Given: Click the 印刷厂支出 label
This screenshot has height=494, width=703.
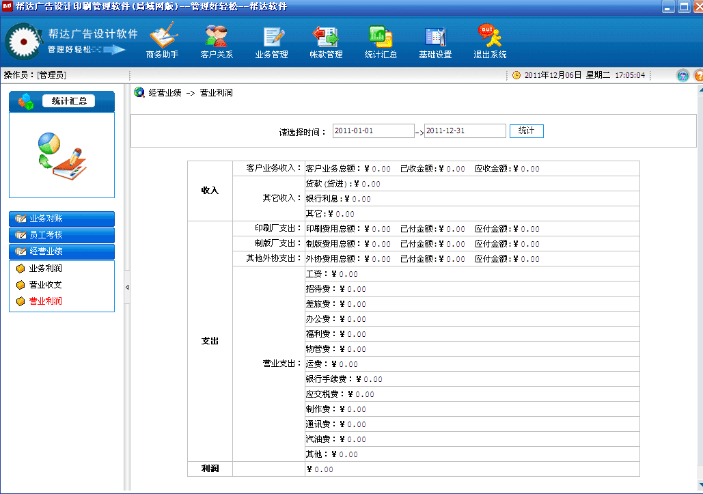Looking at the screenshot, I should [x=278, y=228].
